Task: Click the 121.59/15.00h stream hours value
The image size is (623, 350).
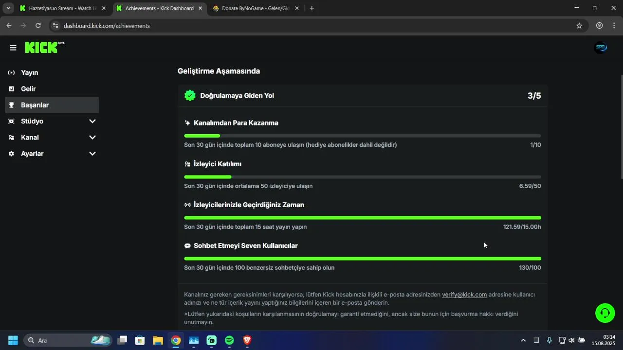Action: tap(522, 227)
